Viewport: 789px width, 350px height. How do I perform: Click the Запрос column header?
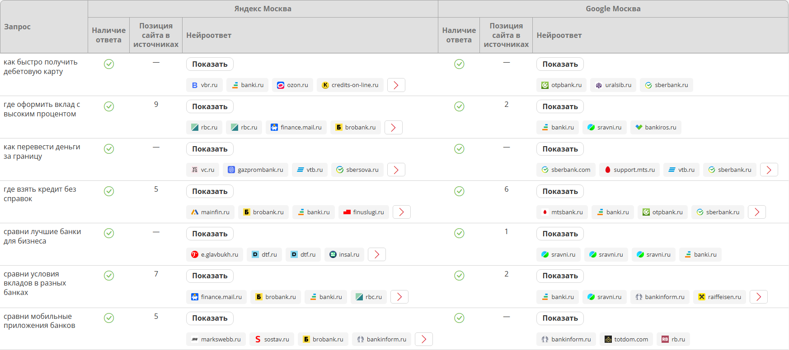(17, 27)
